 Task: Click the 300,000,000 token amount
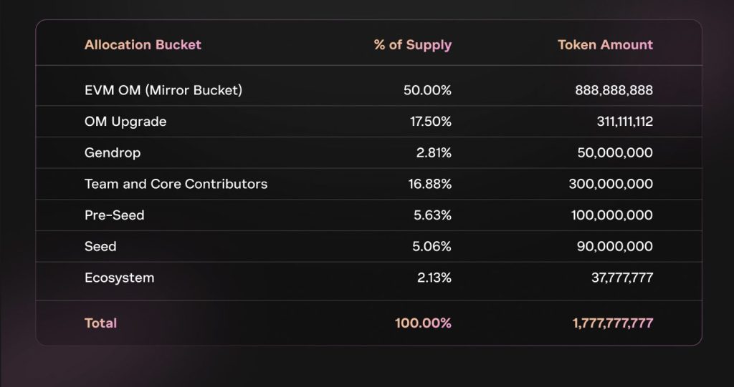[611, 184]
